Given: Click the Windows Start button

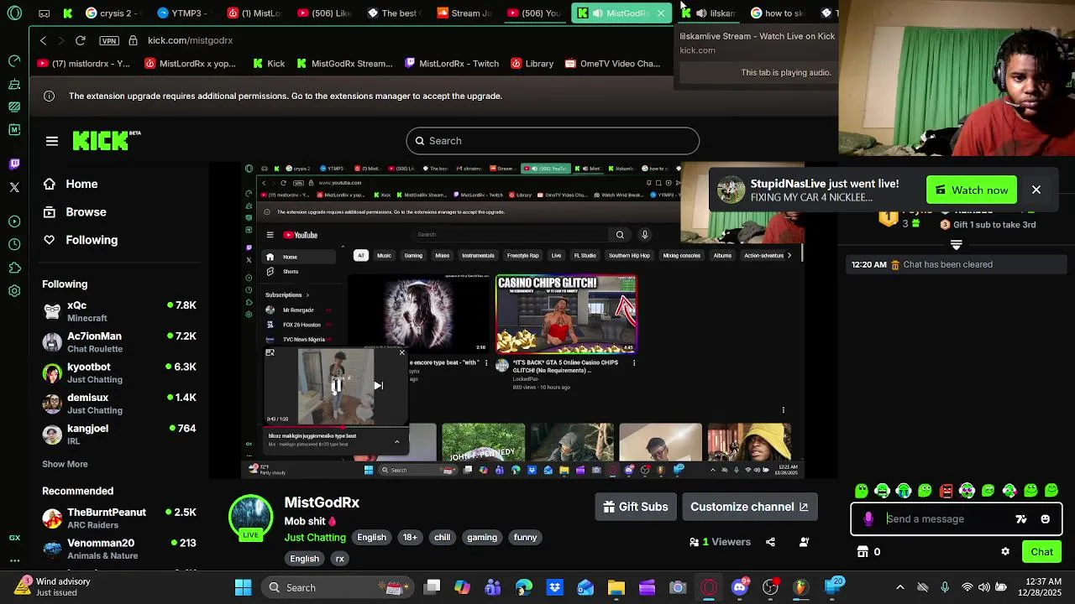Looking at the screenshot, I should click(x=243, y=587).
